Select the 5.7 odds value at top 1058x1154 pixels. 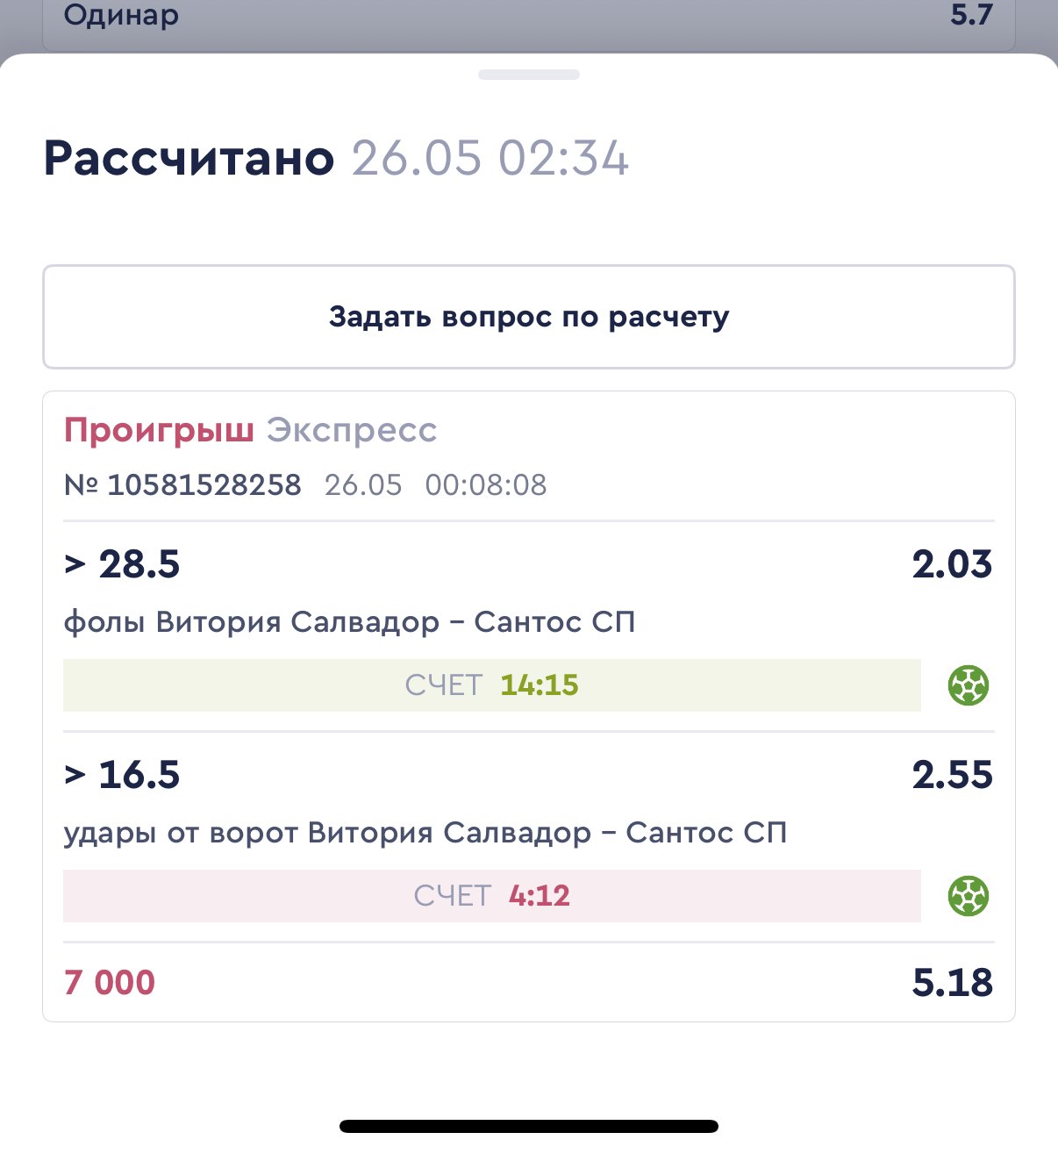point(971,16)
